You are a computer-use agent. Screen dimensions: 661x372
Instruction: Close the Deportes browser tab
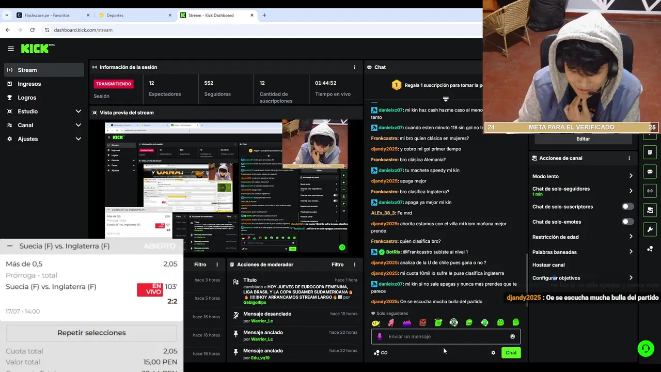click(170, 16)
